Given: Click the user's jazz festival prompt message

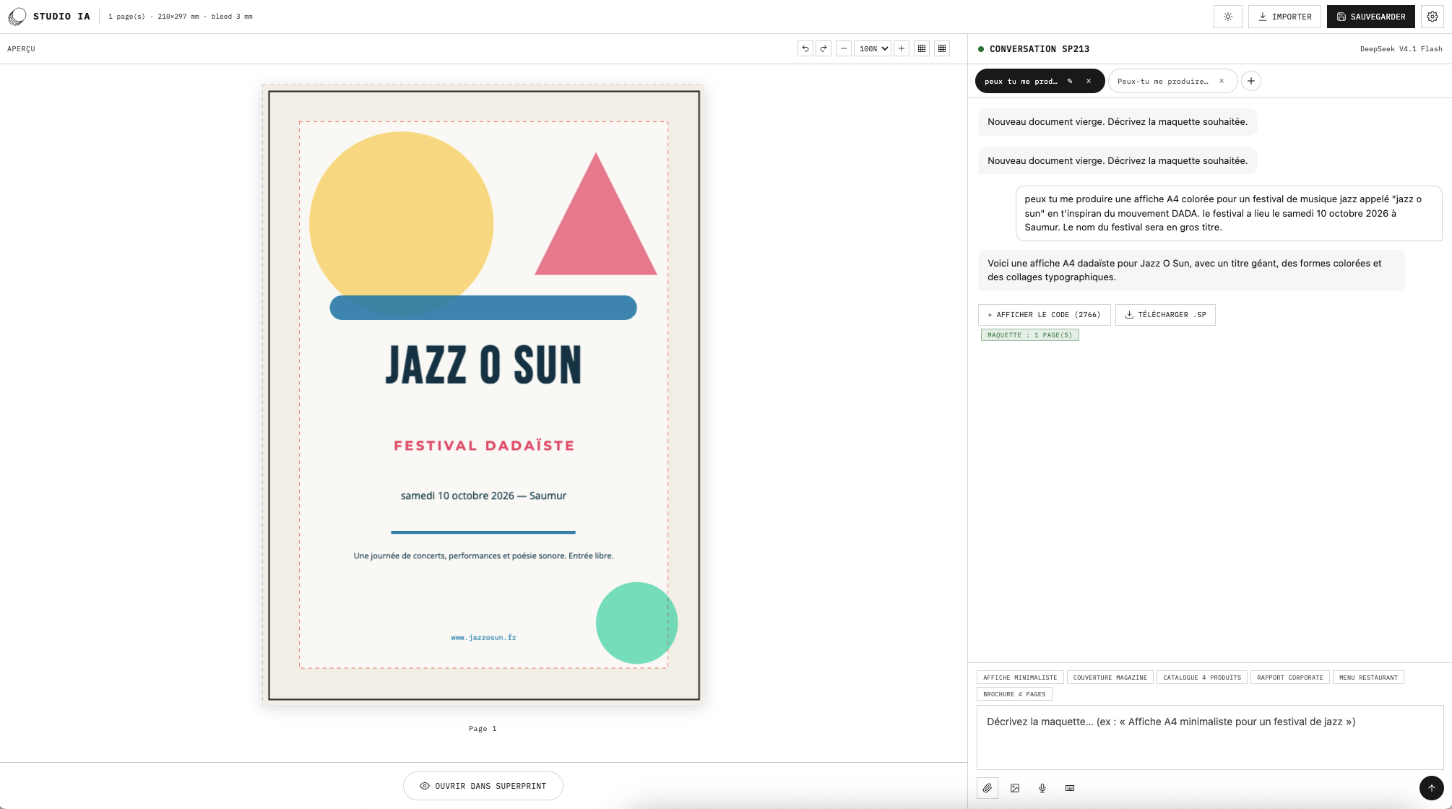Looking at the screenshot, I should pyautogui.click(x=1229, y=213).
